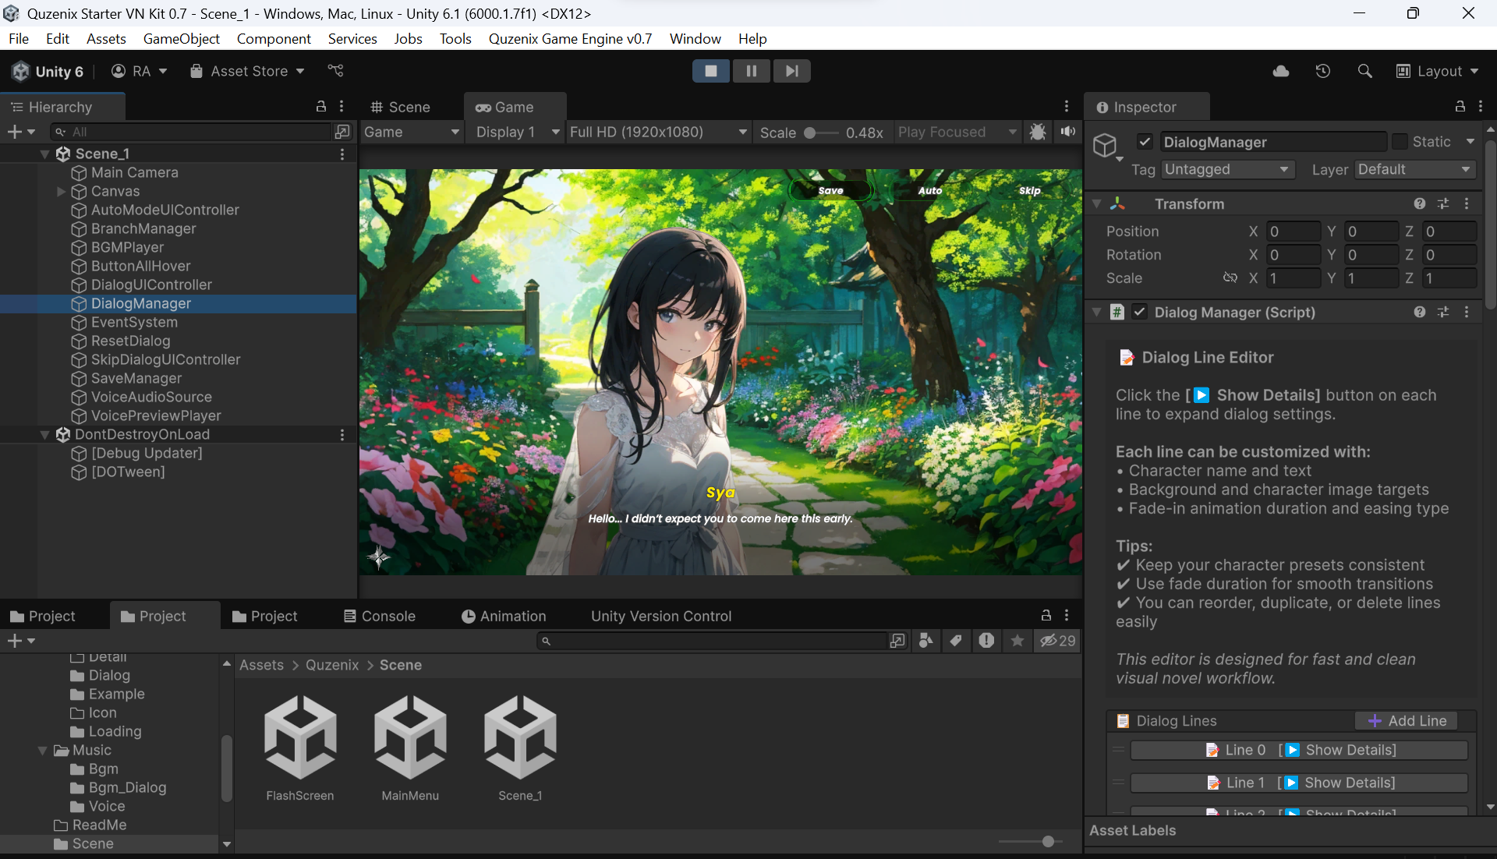Open the Undo History icon
This screenshot has width=1497, height=859.
click(1323, 71)
